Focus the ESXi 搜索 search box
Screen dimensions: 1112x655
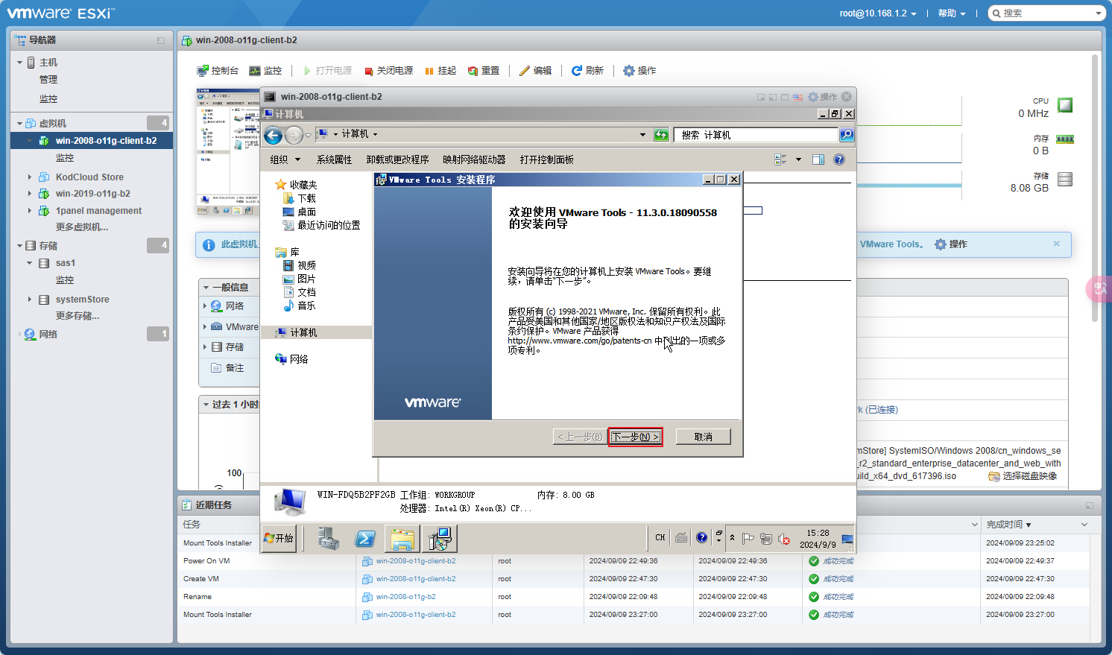[1046, 13]
